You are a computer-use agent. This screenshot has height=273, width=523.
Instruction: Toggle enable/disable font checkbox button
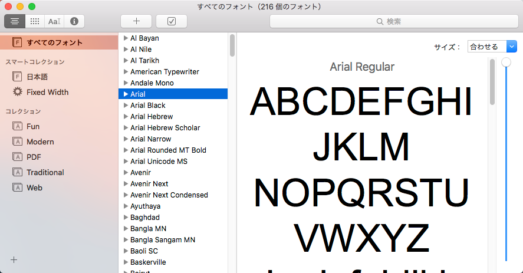click(172, 21)
